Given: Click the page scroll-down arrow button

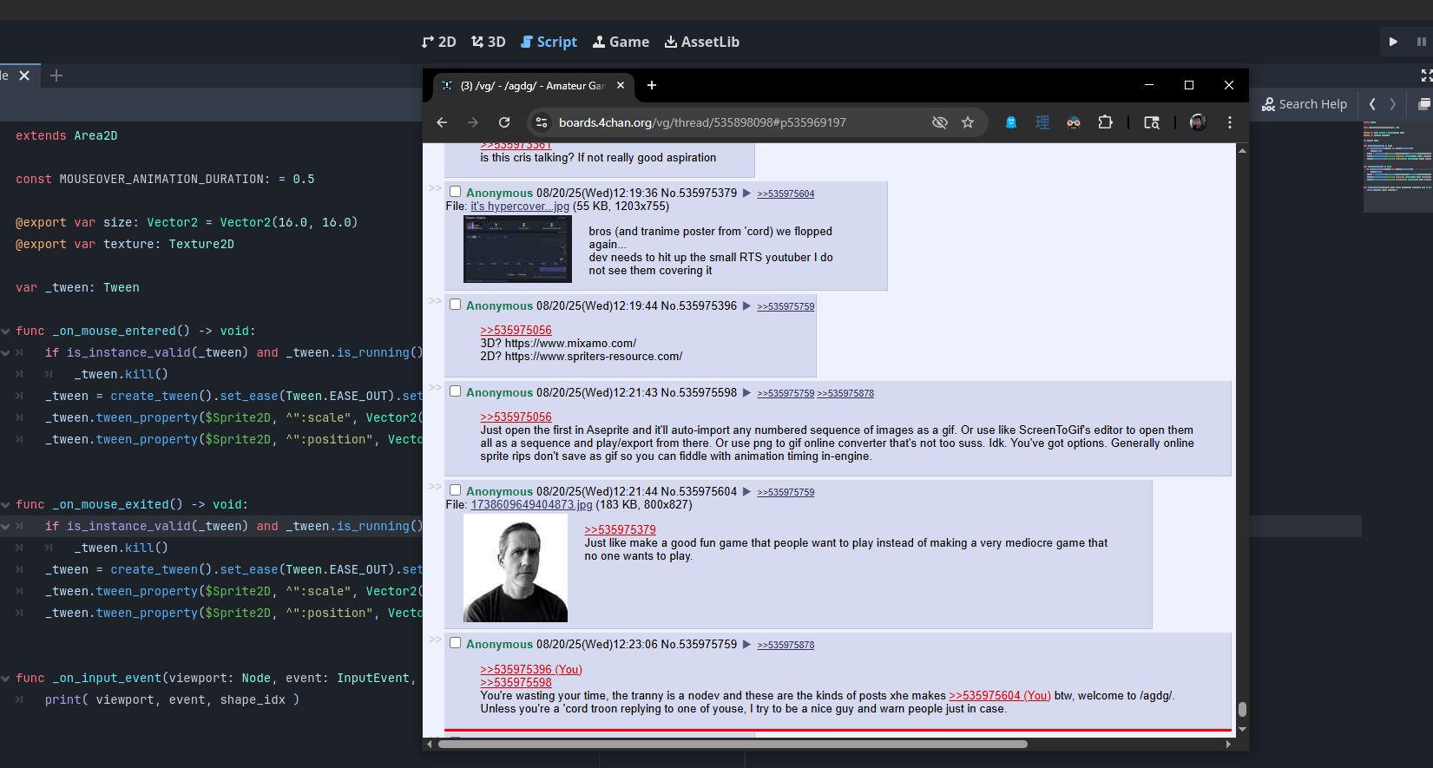Looking at the screenshot, I should coord(1242,730).
